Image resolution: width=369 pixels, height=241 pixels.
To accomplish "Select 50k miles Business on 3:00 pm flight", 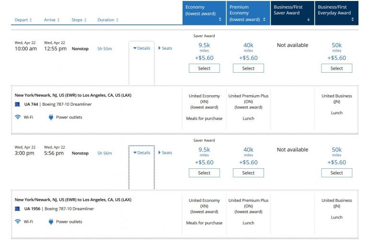I will click(336, 173).
